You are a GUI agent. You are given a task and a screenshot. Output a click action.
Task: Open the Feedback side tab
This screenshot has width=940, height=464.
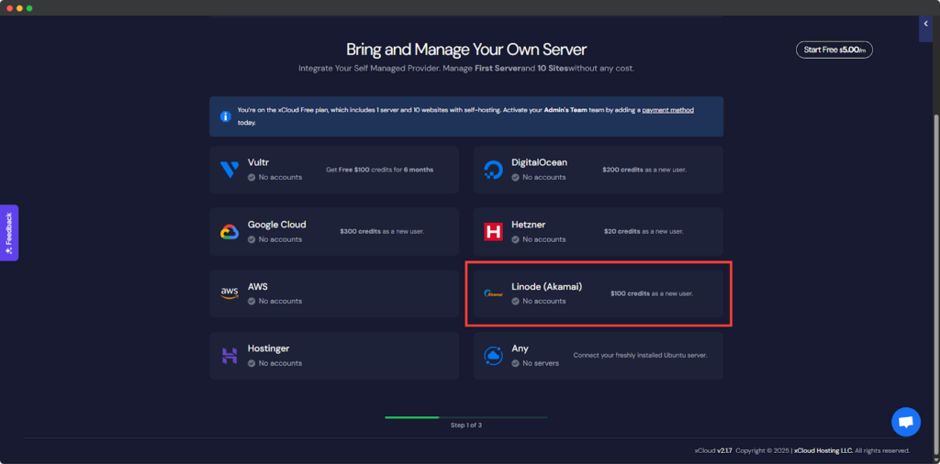click(9, 232)
